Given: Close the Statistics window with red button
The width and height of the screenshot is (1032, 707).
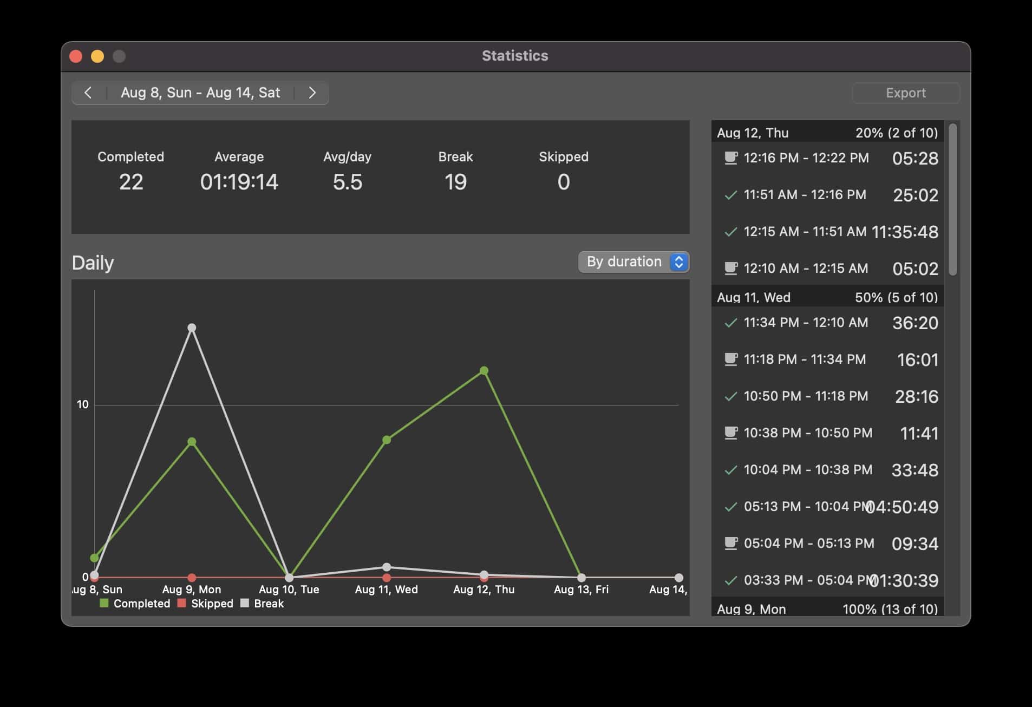Looking at the screenshot, I should (x=76, y=56).
